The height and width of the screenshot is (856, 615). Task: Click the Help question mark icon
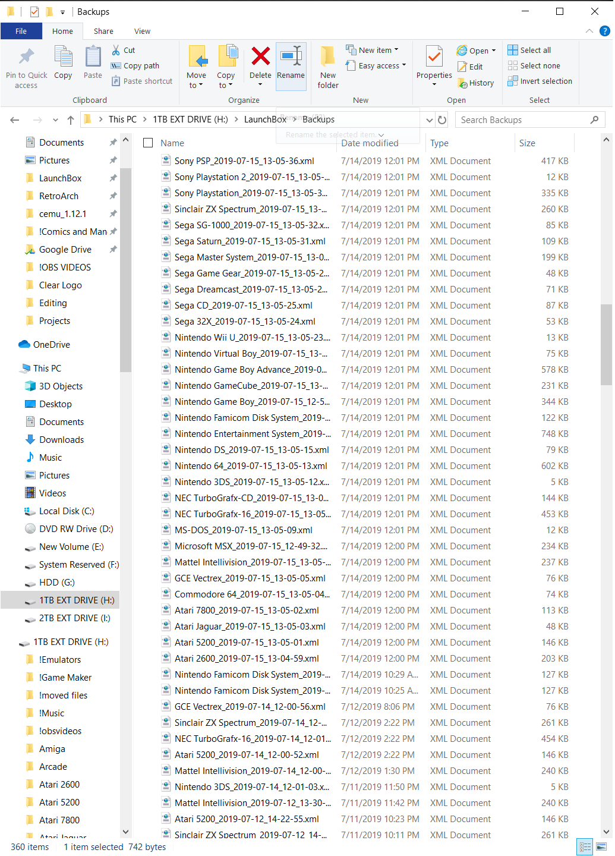point(605,31)
